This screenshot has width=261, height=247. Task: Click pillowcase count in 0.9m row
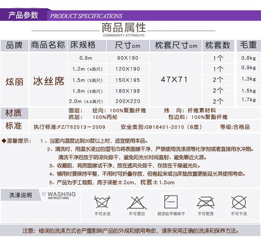coord(218,58)
